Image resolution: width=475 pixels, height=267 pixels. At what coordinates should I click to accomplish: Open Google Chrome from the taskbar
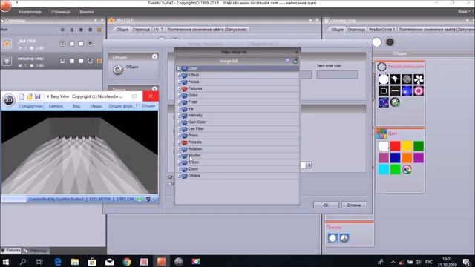coord(127,262)
